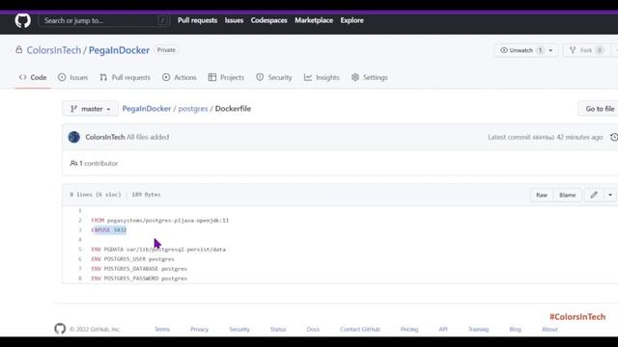Click the GitHub footer logo

click(x=60, y=329)
